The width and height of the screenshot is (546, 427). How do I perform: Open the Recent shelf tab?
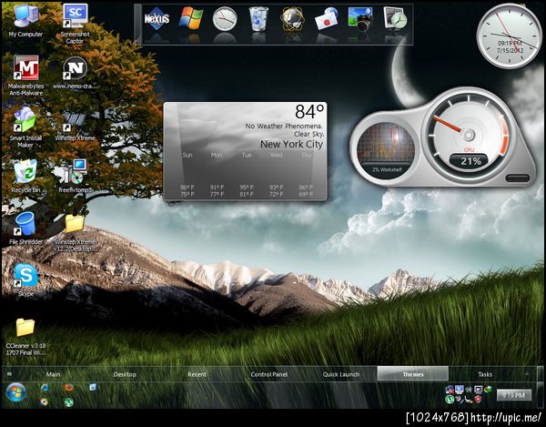point(197,374)
